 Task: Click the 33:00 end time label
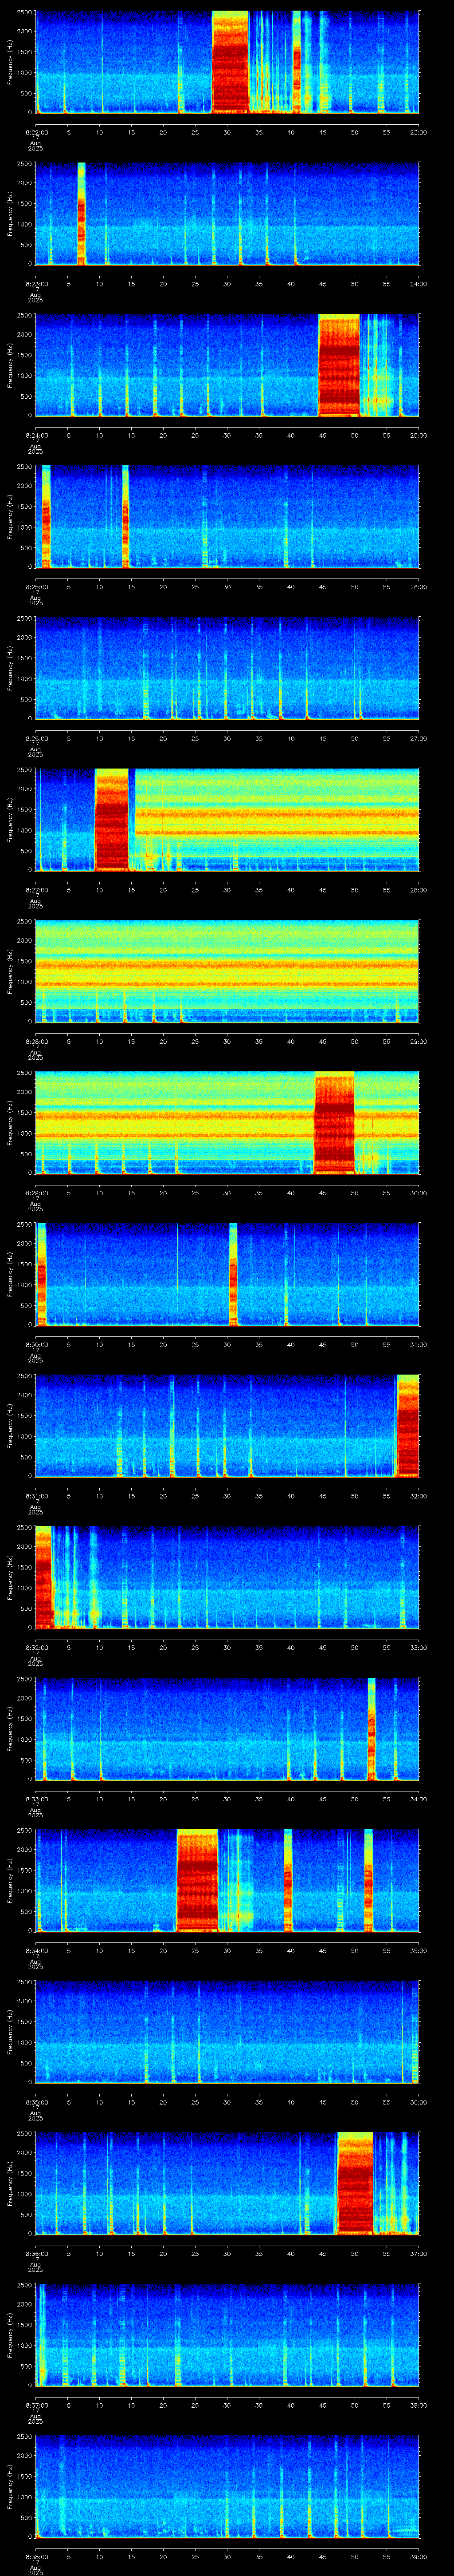point(418,1647)
